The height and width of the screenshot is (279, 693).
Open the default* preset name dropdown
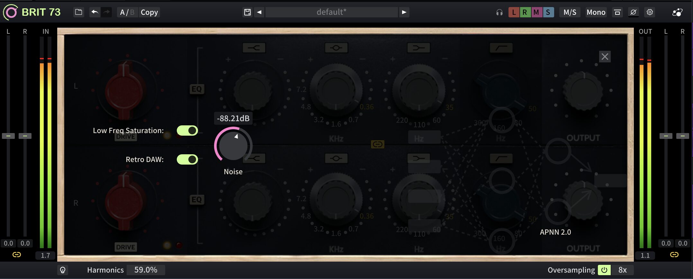[x=331, y=12]
